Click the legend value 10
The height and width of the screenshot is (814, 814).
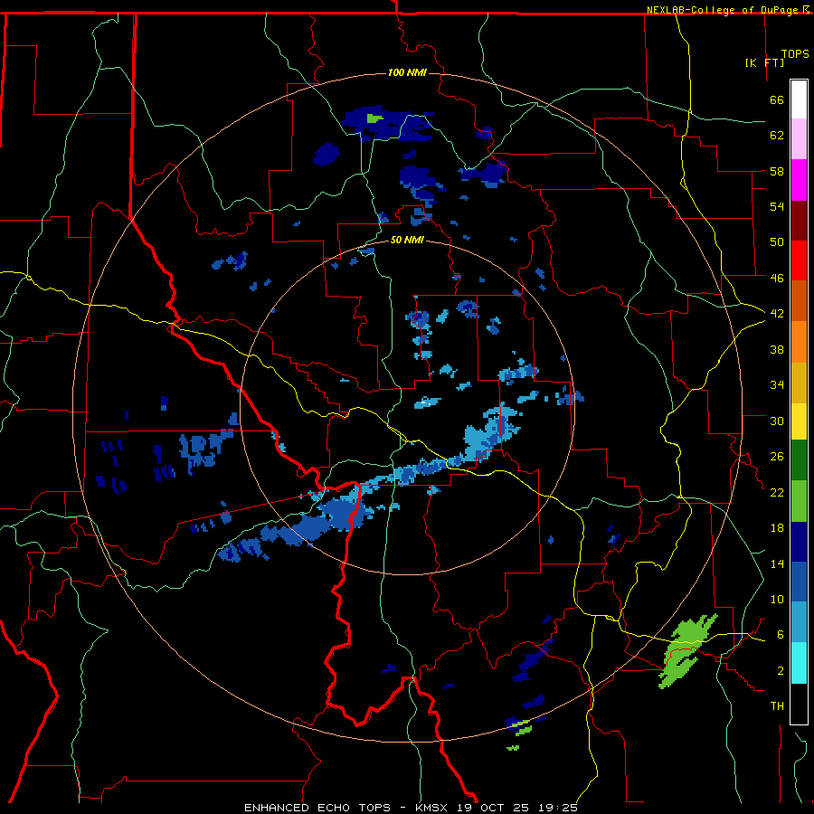777,599
